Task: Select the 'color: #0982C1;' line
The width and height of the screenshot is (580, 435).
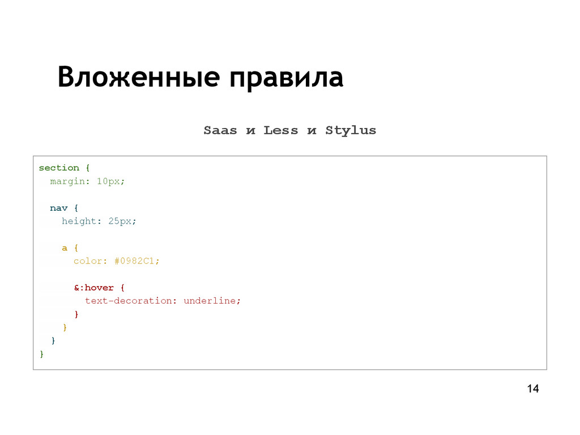Action: (117, 261)
